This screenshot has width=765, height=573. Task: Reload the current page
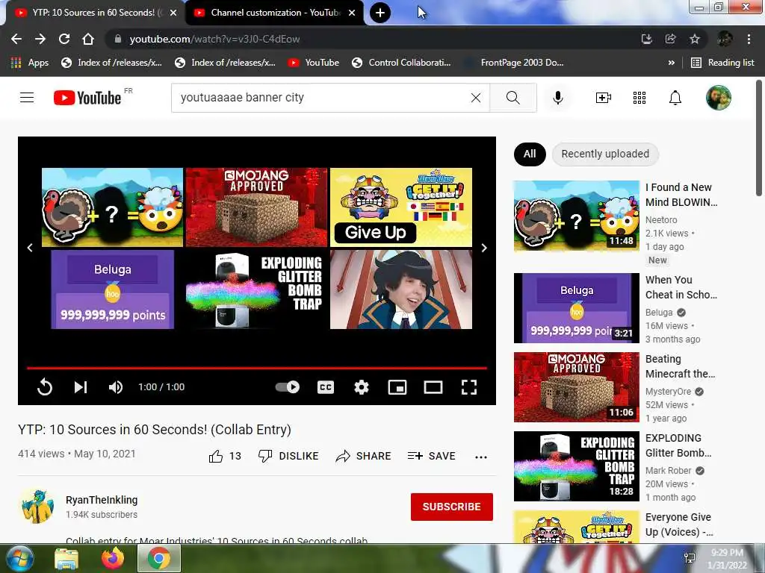pyautogui.click(x=64, y=39)
